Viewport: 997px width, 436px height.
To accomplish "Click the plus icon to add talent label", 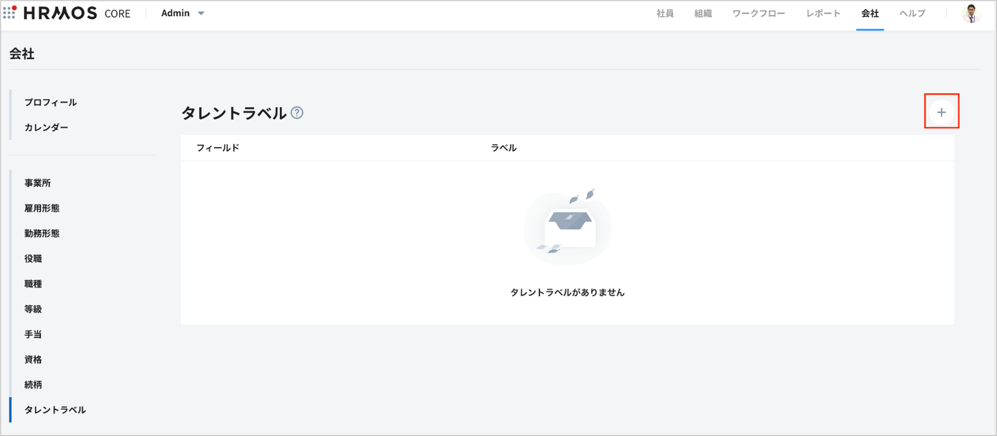I will pos(941,112).
